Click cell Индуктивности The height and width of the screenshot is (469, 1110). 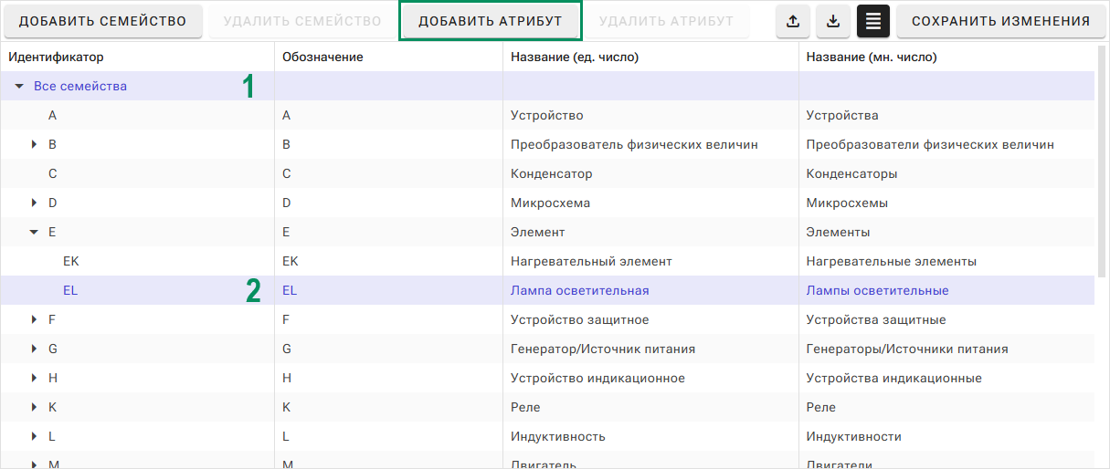(853, 436)
